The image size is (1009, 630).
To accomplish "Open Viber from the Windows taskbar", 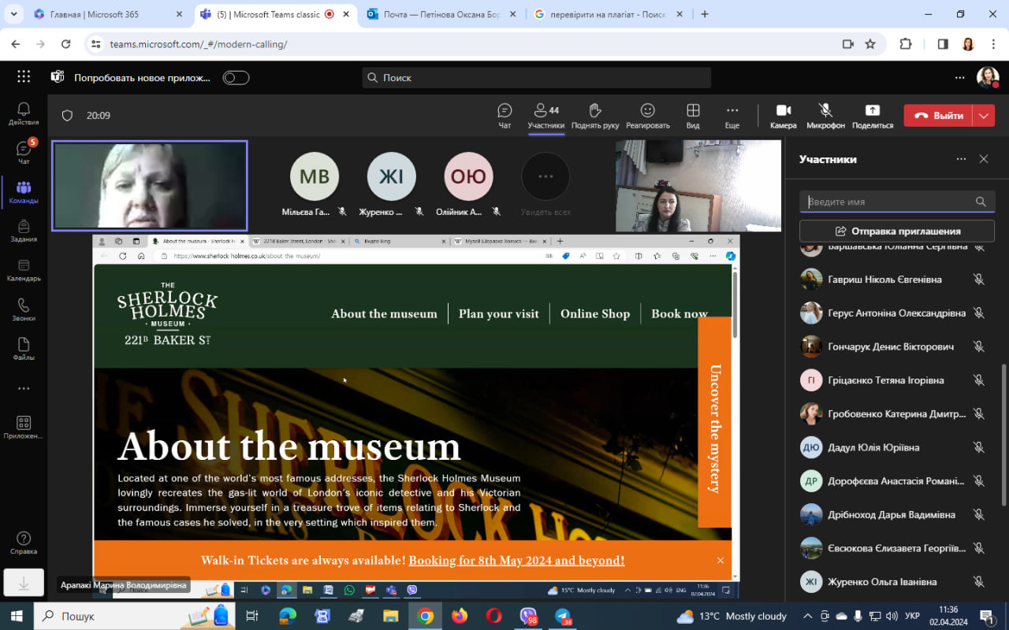I will pos(528,616).
